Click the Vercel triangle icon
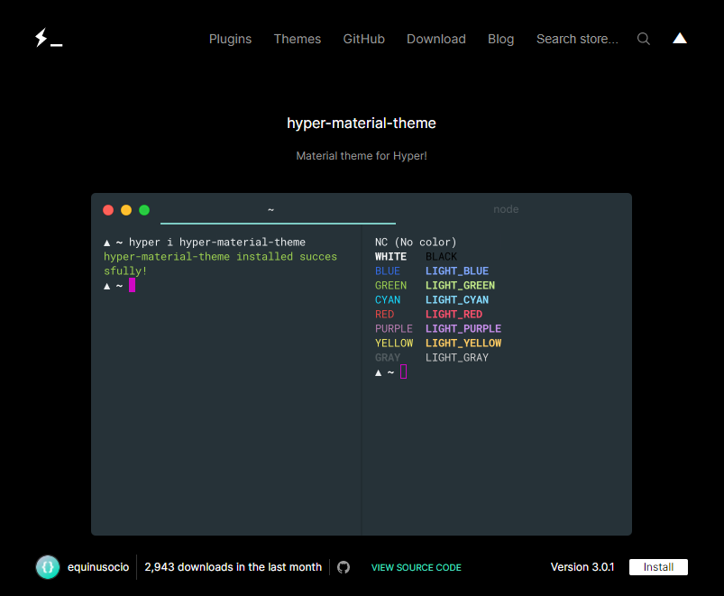The height and width of the screenshot is (596, 724). pos(680,38)
